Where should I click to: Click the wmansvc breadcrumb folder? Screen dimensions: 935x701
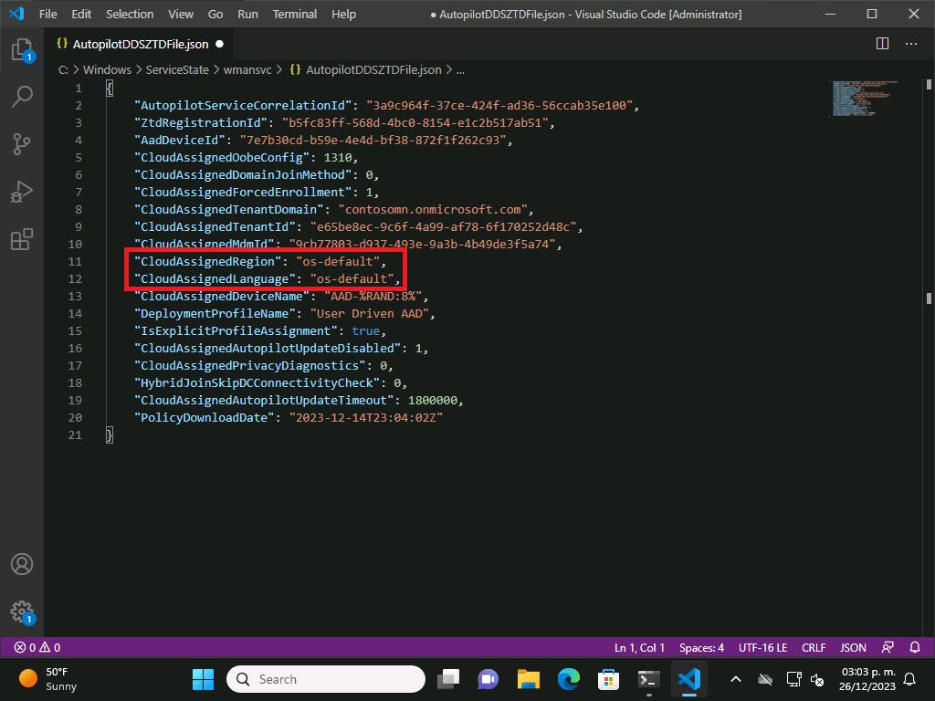(249, 69)
